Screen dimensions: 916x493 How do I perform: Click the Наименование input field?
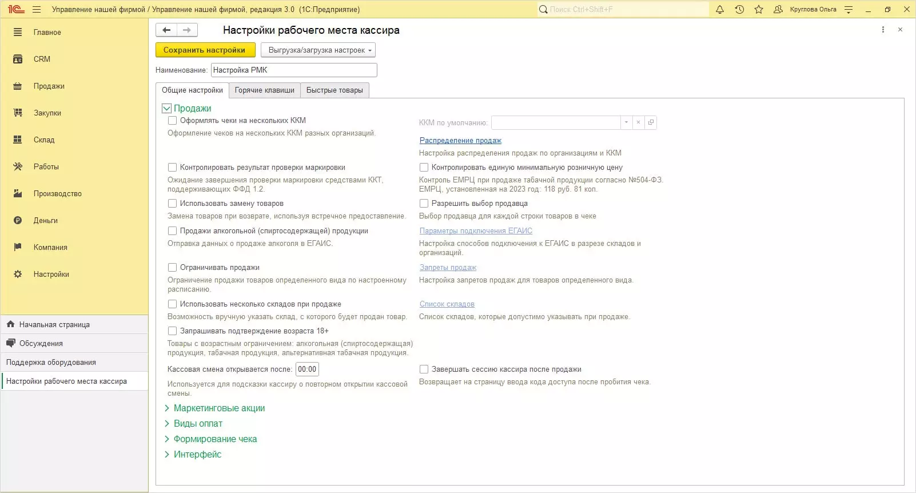[294, 70]
